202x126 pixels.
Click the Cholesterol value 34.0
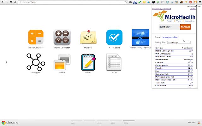(x=191, y=85)
